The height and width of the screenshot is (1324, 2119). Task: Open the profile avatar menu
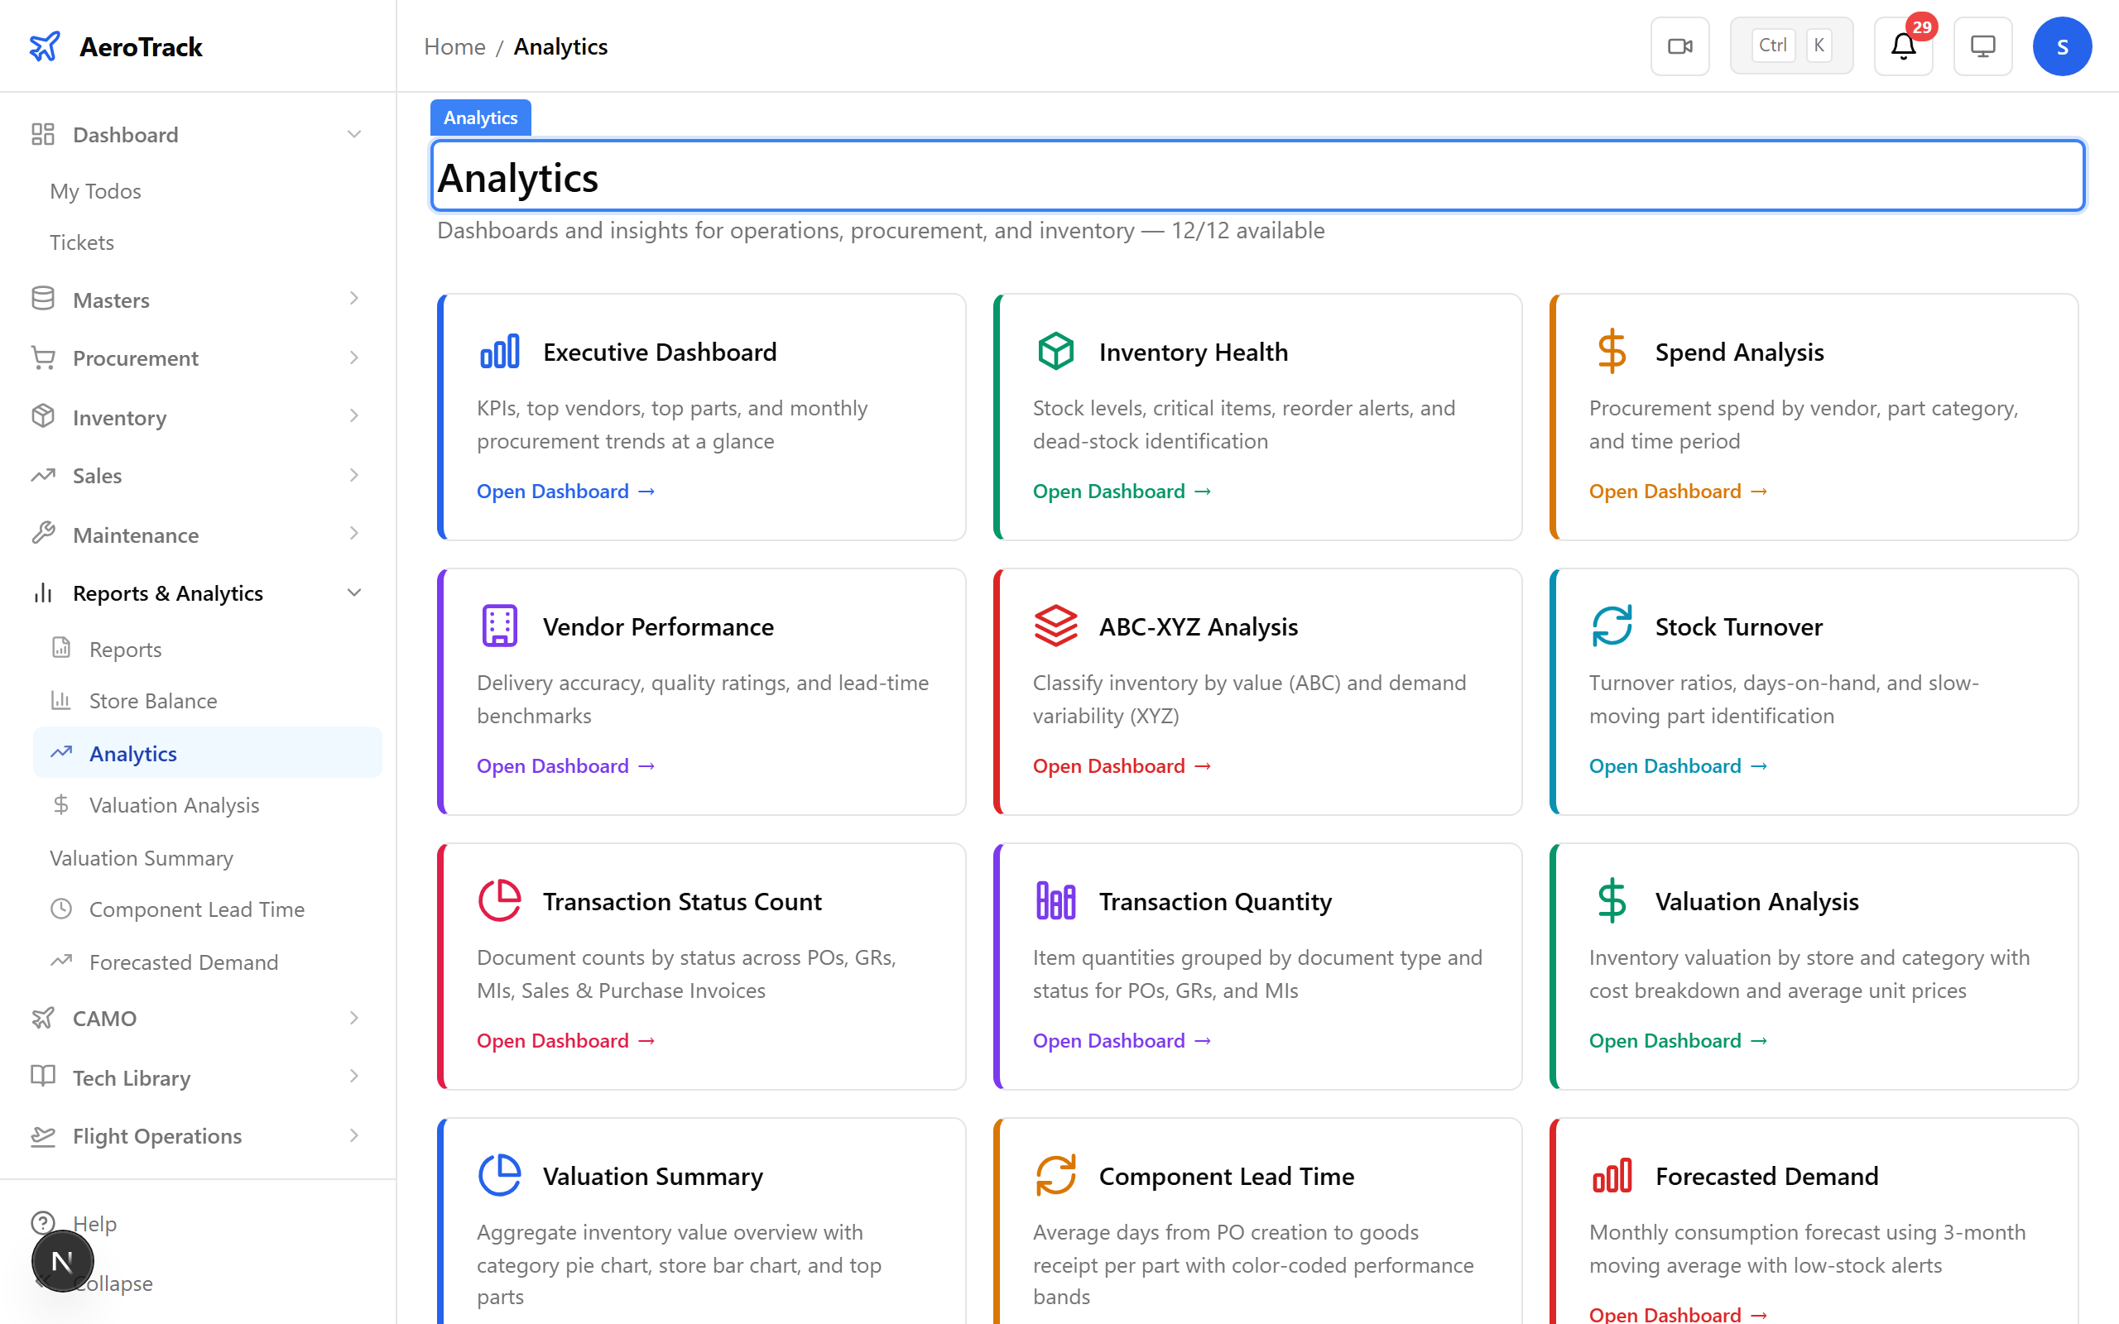[x=2063, y=46]
